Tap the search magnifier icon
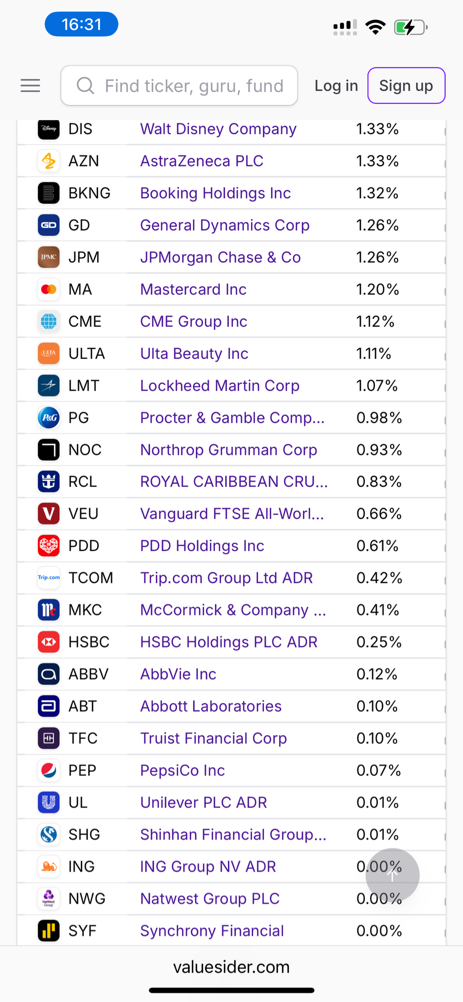The height and width of the screenshot is (1002, 463). click(x=85, y=85)
